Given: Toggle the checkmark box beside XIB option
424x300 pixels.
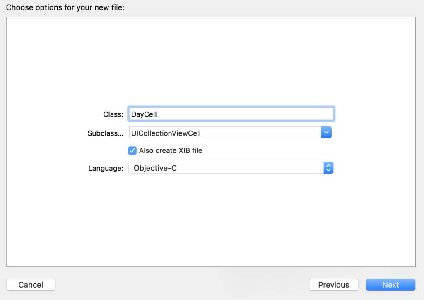Looking at the screenshot, I should coord(132,150).
